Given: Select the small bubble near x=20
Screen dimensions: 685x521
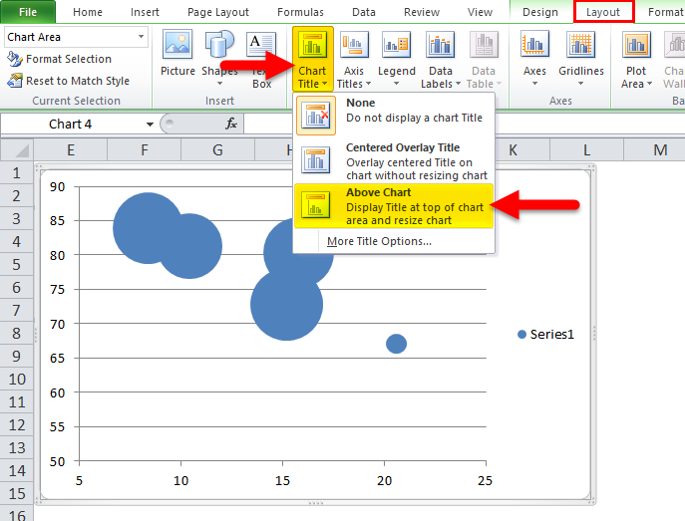Looking at the screenshot, I should 396,344.
